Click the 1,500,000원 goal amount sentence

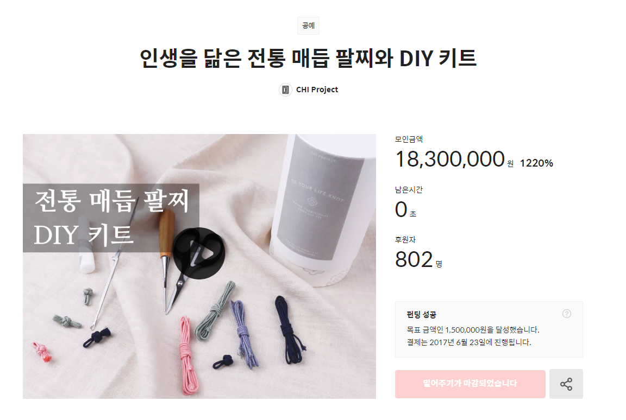[473, 330]
